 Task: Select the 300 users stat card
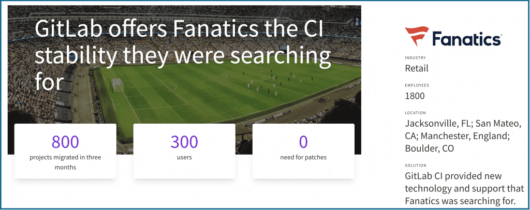click(184, 151)
